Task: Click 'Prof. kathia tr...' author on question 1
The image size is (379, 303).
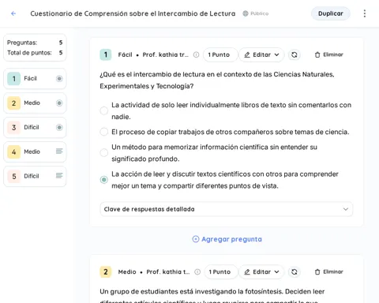Action: pyautogui.click(x=166, y=54)
